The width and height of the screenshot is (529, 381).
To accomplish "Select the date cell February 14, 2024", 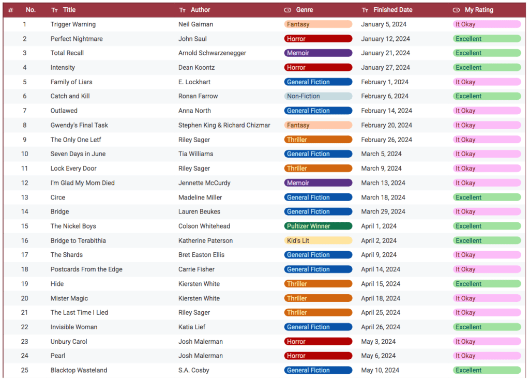I will (386, 111).
